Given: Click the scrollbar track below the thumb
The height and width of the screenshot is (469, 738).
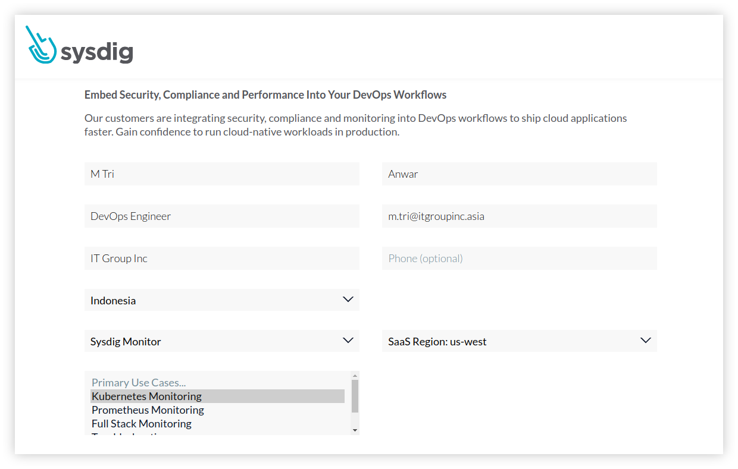Looking at the screenshot, I should [355, 420].
